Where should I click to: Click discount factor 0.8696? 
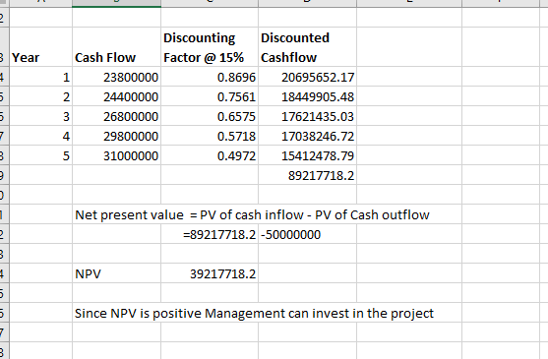(x=210, y=77)
